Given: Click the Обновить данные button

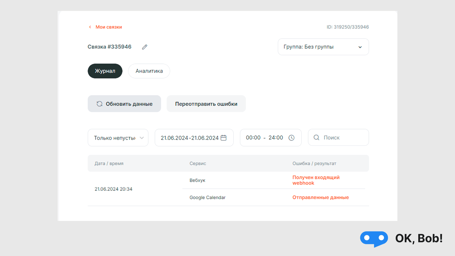Looking at the screenshot, I should coord(124,104).
